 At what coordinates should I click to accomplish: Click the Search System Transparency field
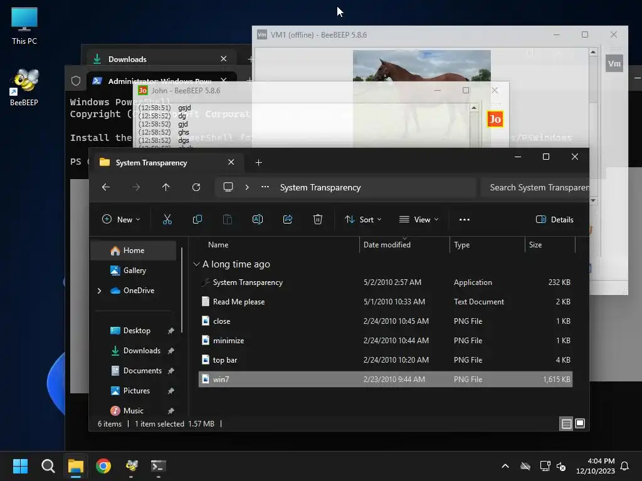point(536,187)
